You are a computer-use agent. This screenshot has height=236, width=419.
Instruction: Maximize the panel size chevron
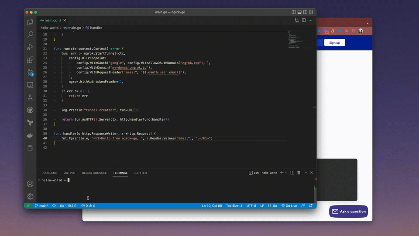click(x=306, y=173)
